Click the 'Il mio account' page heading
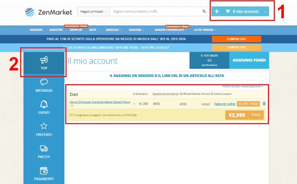 [93, 61]
